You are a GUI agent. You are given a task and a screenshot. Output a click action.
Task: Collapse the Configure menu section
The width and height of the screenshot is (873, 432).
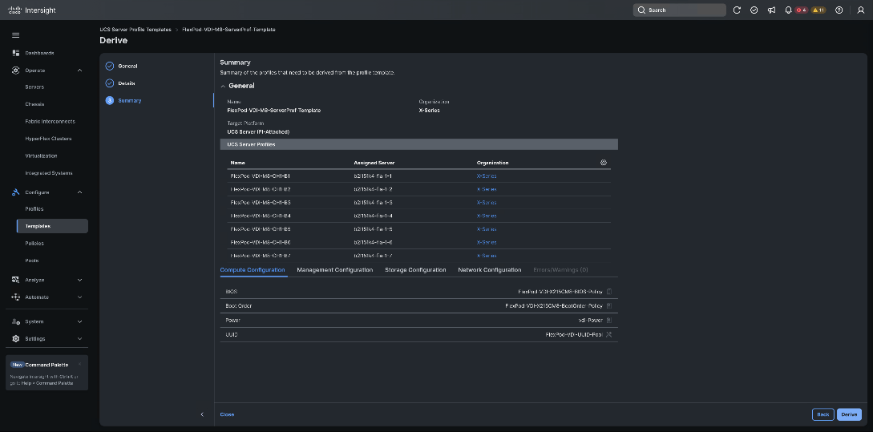79,192
